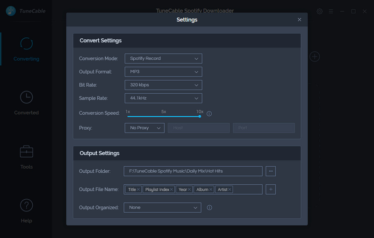The height and width of the screenshot is (238, 374).
Task: Add a new output file name tag
Action: pos(271,189)
